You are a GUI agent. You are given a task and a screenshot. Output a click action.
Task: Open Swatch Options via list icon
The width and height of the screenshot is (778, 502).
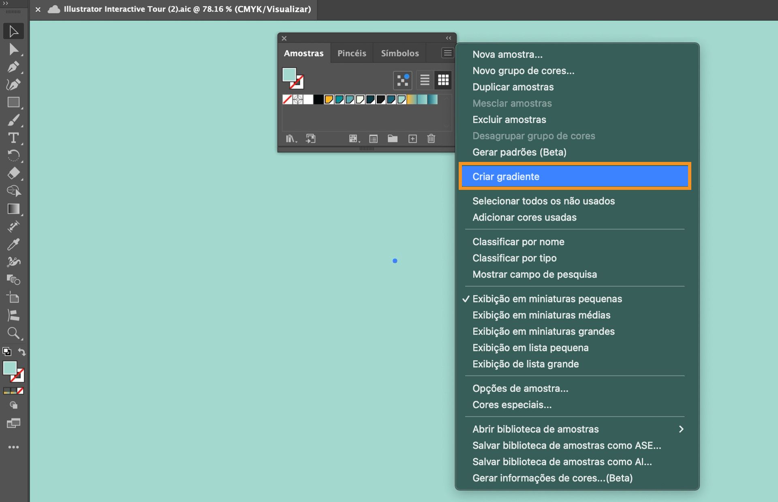pos(373,138)
